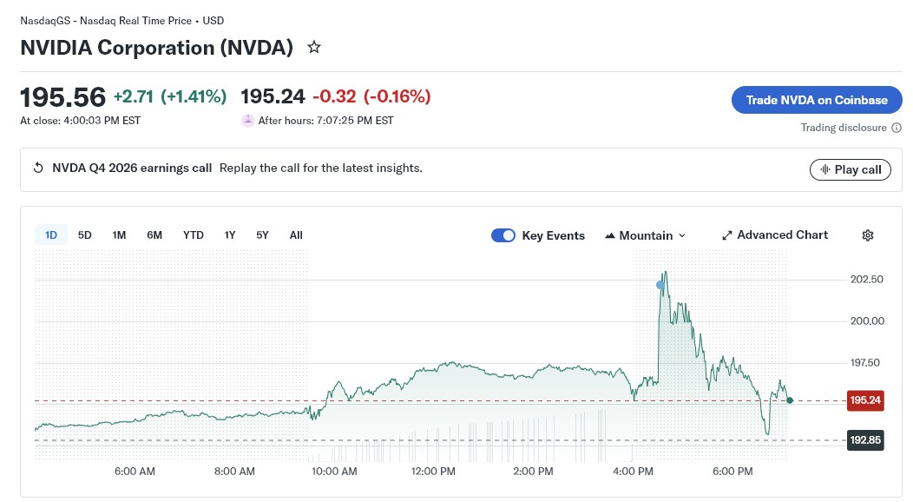Switch to the 5D time range
This screenshot has height=502, width=913.
point(85,235)
